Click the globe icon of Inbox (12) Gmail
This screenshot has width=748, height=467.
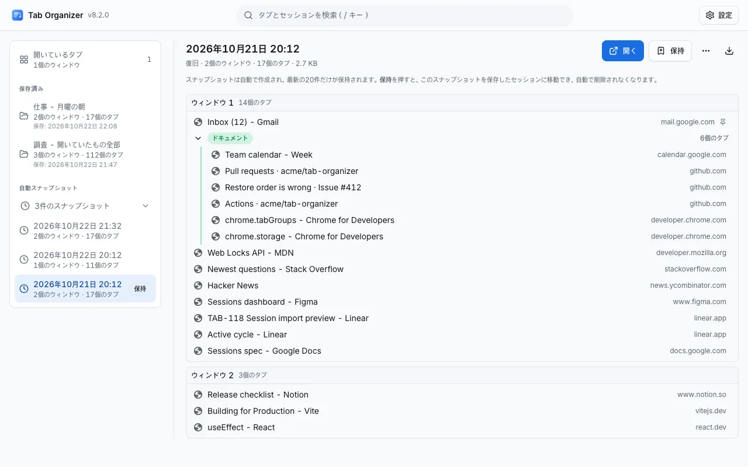click(x=198, y=122)
